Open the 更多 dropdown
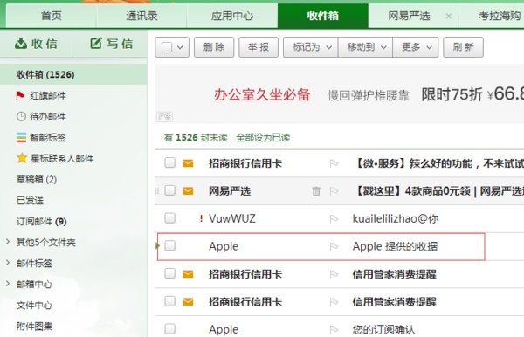The height and width of the screenshot is (337, 524). 416,47
